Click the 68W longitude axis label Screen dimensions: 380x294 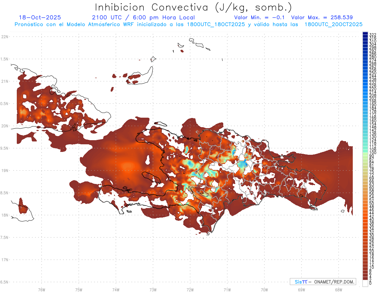pyautogui.click(x=338, y=290)
